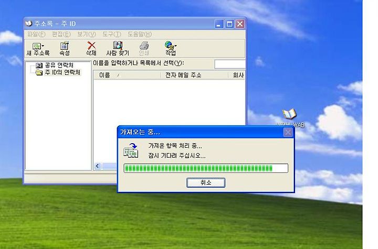Image resolution: width=378 pixels, height=249 pixels.
Task: Cancel the import with 취소 button
Action: click(x=206, y=182)
